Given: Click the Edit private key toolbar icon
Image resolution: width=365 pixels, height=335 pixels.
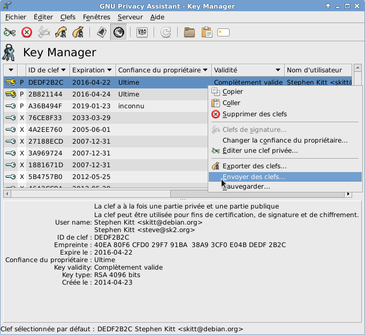Looking at the screenshot, I should tap(10, 33).
